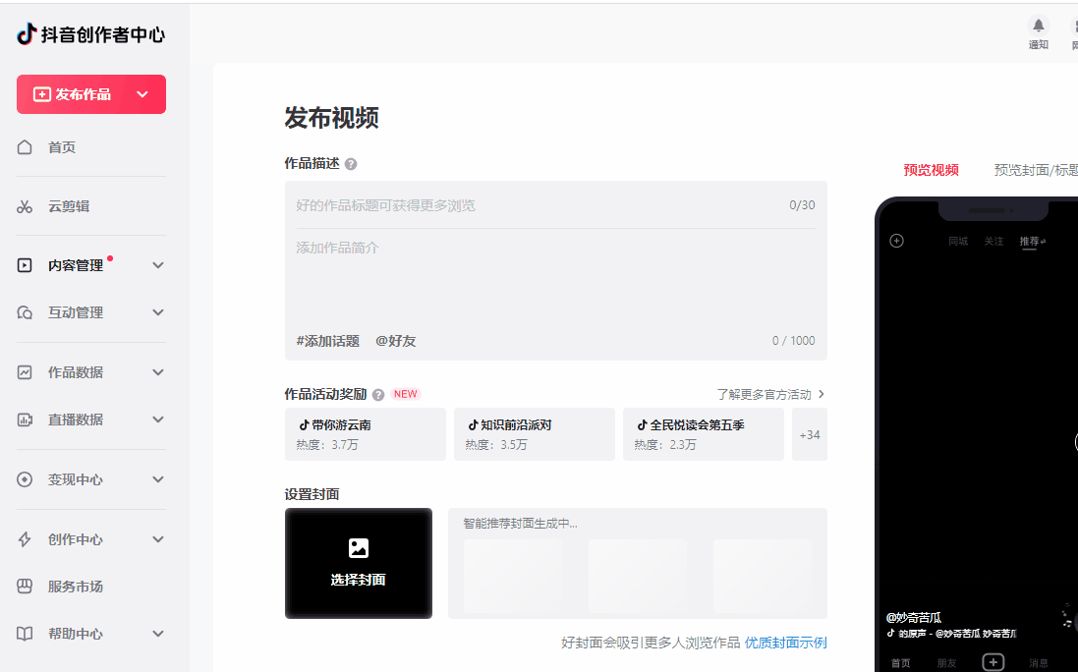Open 变现中心 monetization center icon
This screenshot has width=1078, height=672.
23,479
